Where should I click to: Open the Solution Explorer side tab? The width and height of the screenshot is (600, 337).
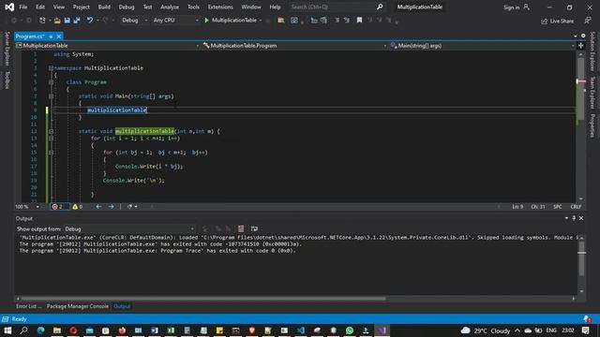point(592,51)
